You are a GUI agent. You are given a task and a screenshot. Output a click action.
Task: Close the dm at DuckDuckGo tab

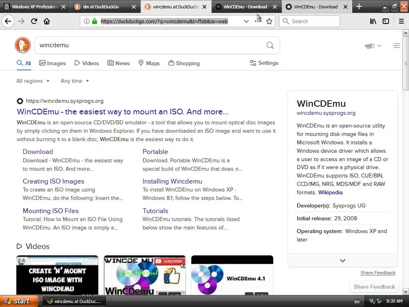(134, 7)
